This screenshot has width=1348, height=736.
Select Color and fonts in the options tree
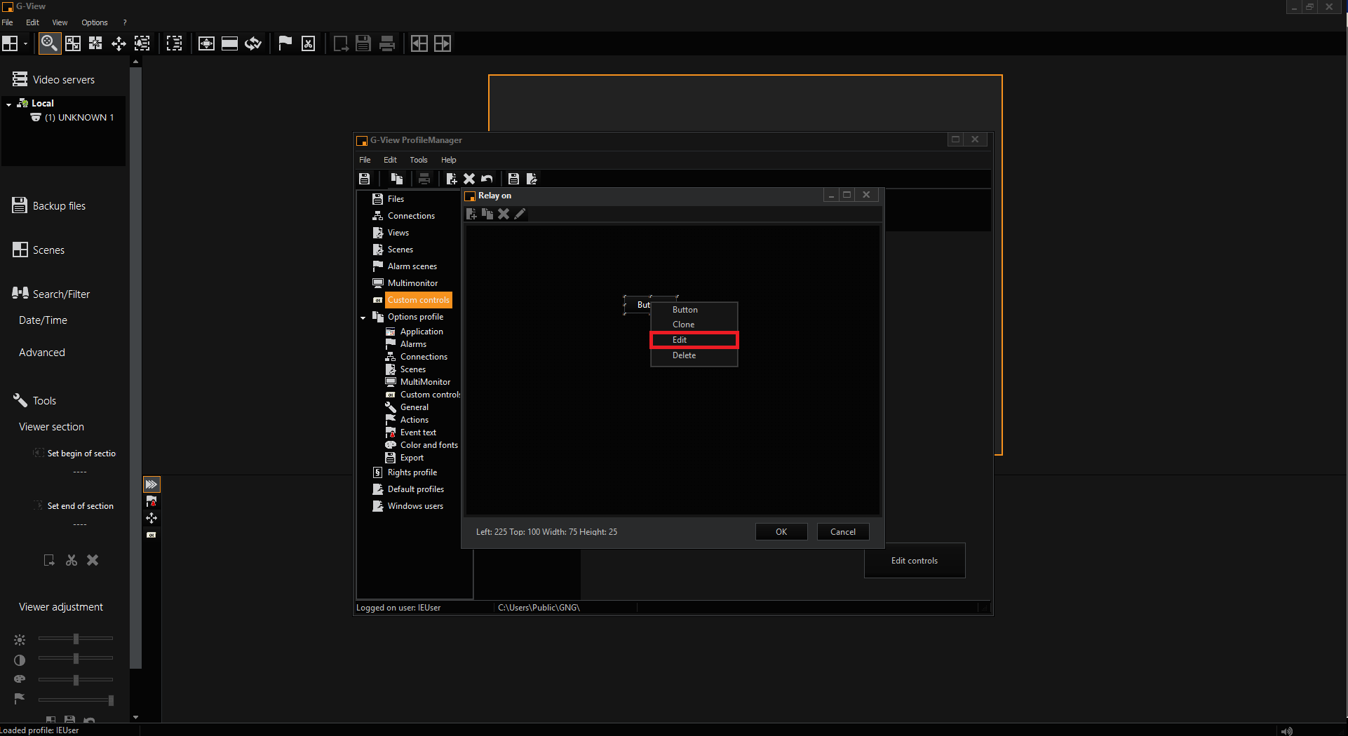tap(429, 445)
